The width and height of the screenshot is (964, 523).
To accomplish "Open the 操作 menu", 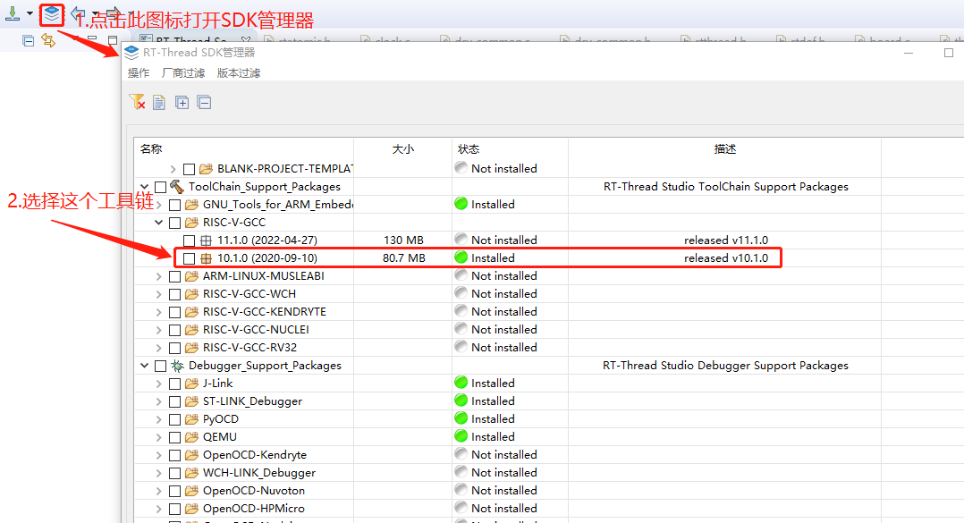I will coord(139,73).
